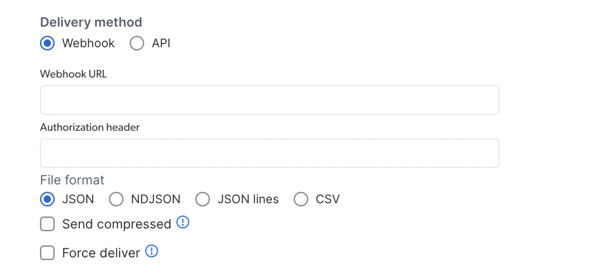This screenshot has width=600, height=267.
Task: Select the CSV radio circle
Action: pyautogui.click(x=301, y=200)
